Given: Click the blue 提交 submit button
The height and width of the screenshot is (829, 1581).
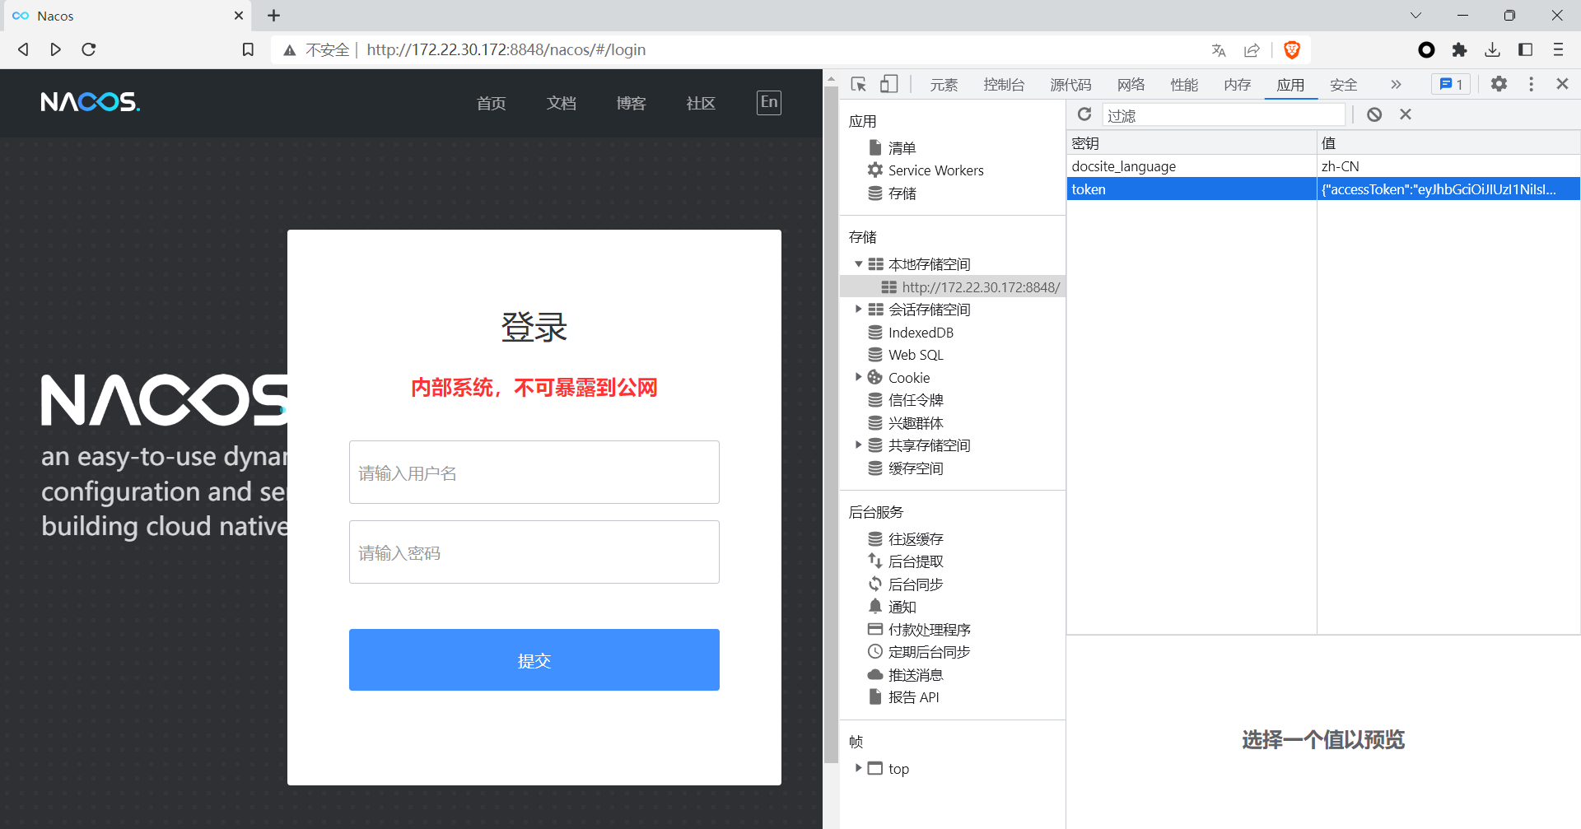Looking at the screenshot, I should (534, 660).
